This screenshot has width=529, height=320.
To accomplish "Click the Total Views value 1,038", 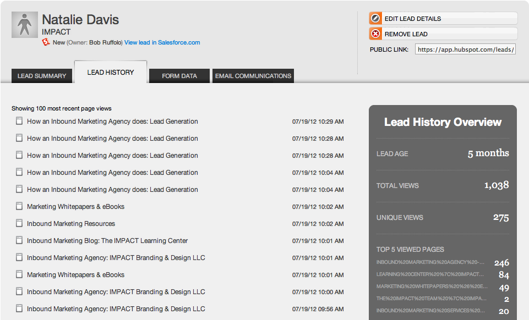I will [497, 185].
